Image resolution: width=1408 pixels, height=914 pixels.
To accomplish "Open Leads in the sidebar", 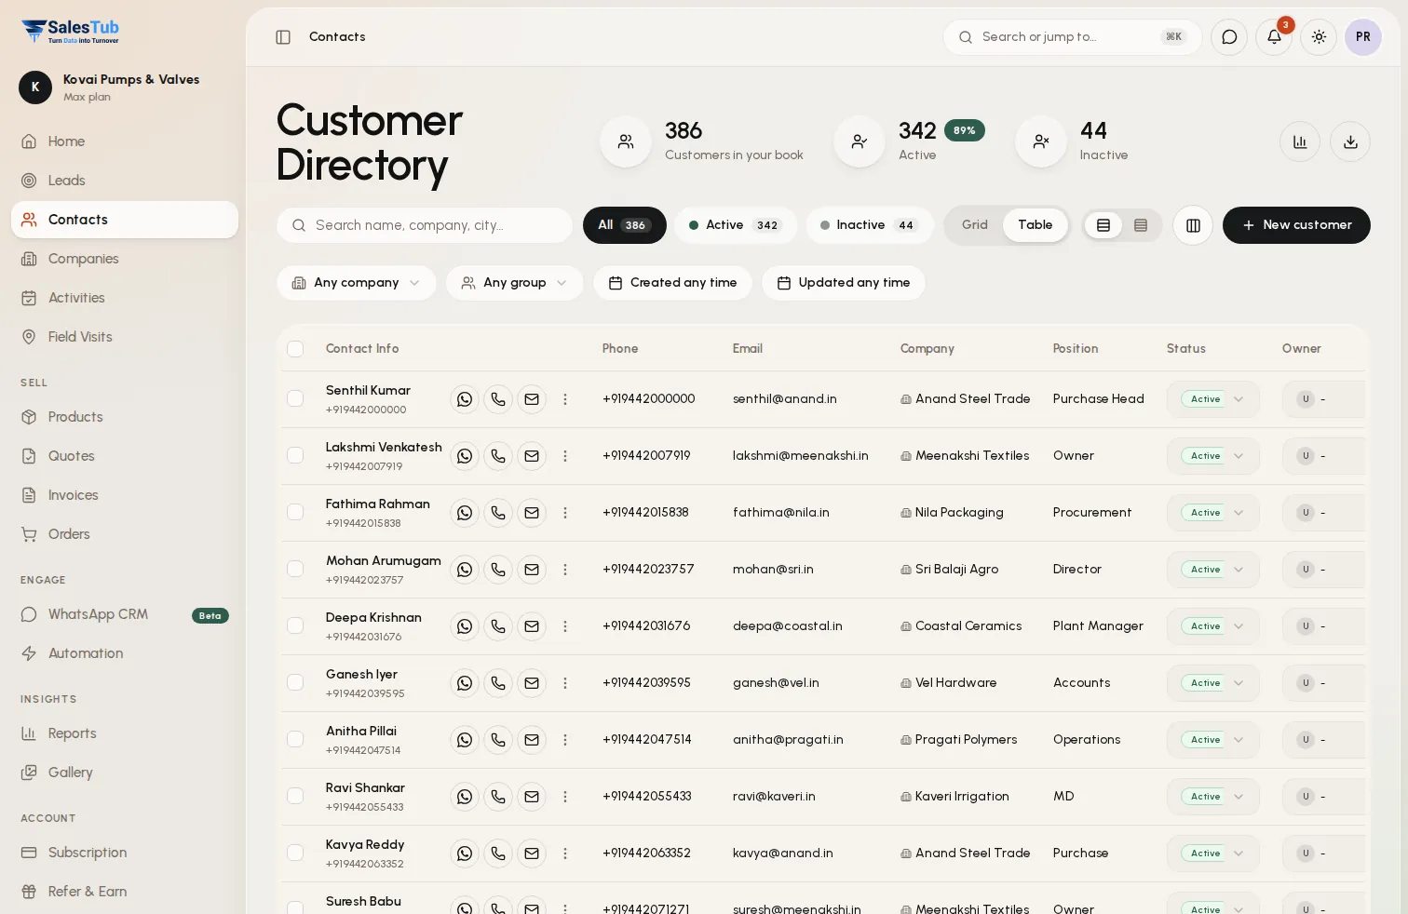I will 125,181.
